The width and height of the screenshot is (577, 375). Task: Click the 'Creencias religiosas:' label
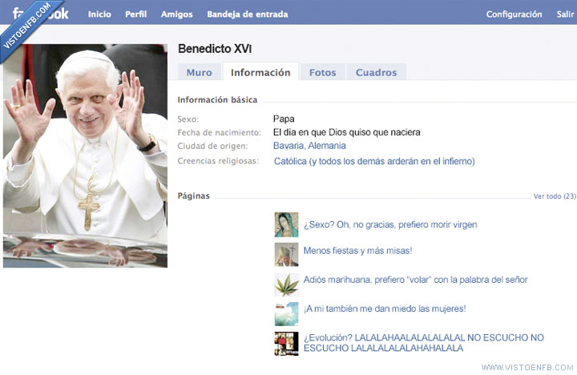pos(218,161)
